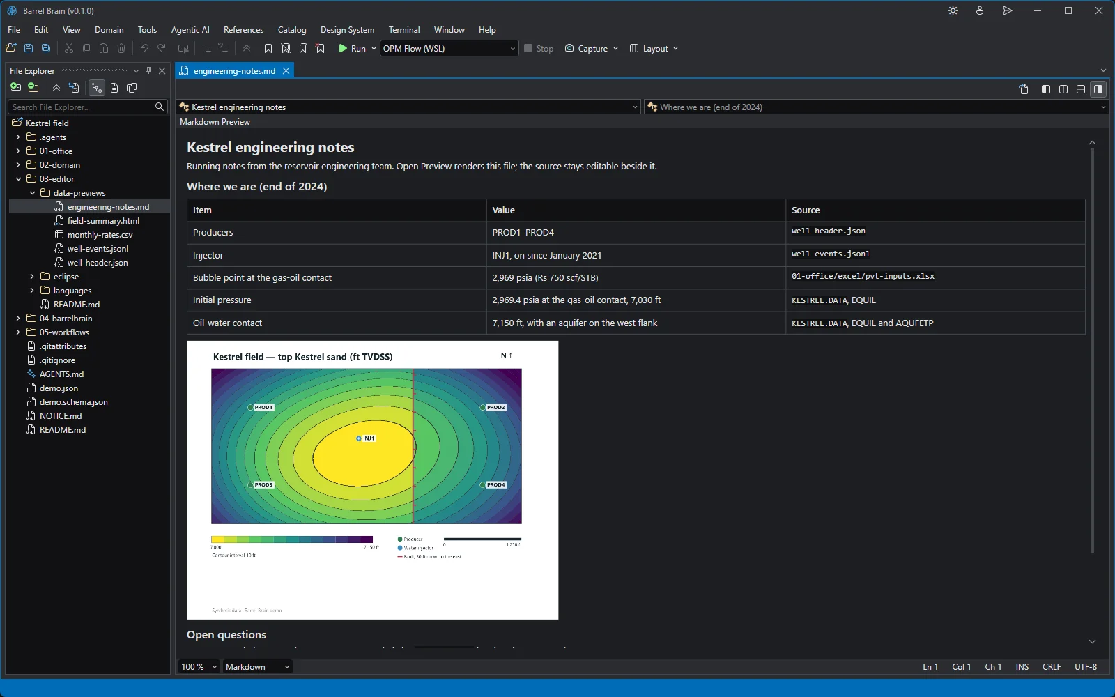Save the file with the Save icon
The image size is (1115, 697).
[29, 48]
